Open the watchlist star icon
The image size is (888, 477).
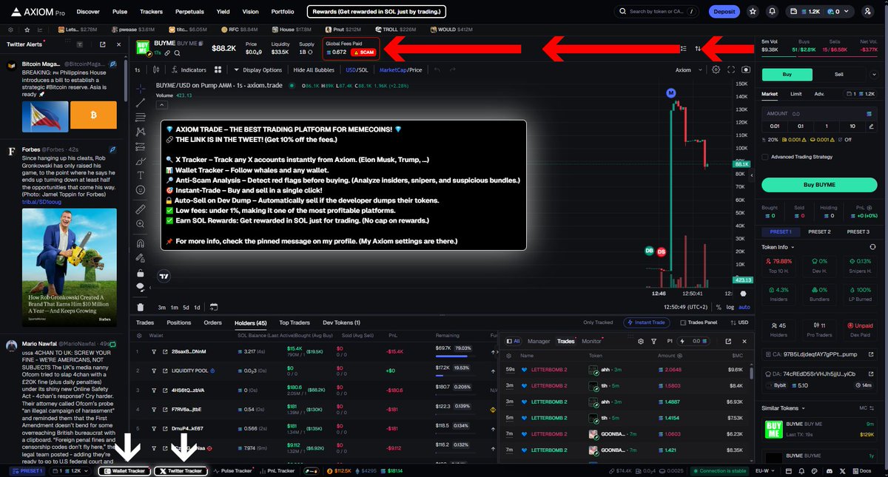click(x=752, y=12)
